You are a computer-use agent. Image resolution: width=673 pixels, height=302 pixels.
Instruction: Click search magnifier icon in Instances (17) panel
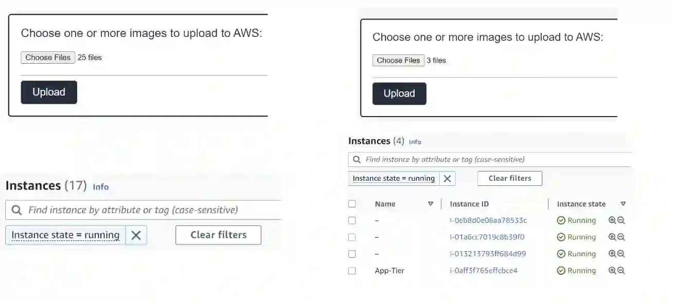[16, 210]
